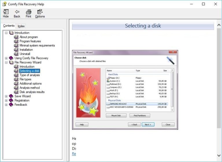Open Introduction topic under File Recovery Wizard
222x162 pixels.
[27, 66]
